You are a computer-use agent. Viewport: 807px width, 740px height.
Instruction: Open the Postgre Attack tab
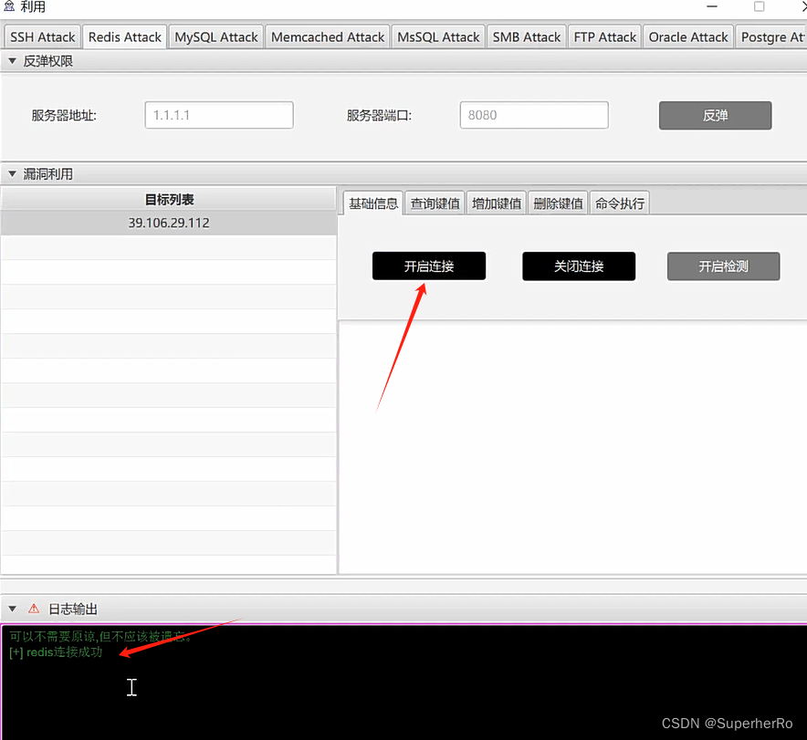coord(771,37)
